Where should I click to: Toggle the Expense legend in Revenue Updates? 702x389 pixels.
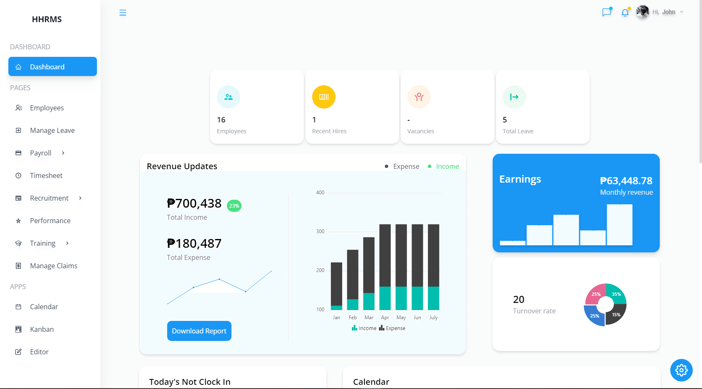(402, 166)
